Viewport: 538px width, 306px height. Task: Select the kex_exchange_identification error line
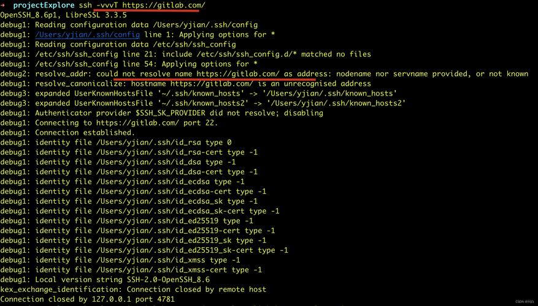point(133,289)
